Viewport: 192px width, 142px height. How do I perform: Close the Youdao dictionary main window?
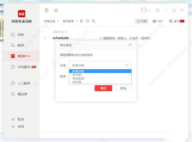[x=182, y=10]
